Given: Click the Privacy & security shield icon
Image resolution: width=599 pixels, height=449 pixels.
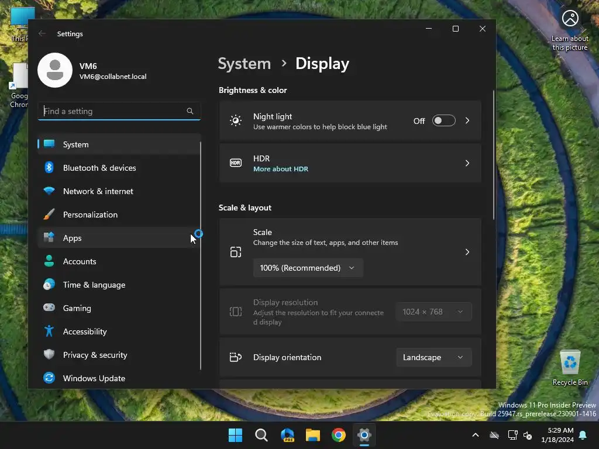Looking at the screenshot, I should [49, 354].
